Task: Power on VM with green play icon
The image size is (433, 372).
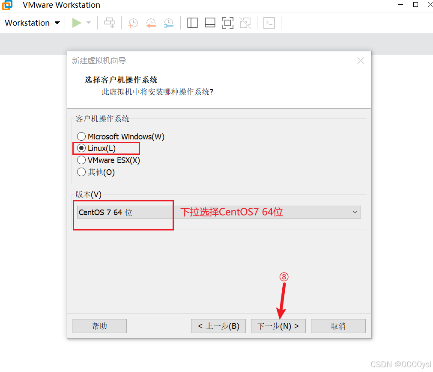Action: (x=77, y=23)
